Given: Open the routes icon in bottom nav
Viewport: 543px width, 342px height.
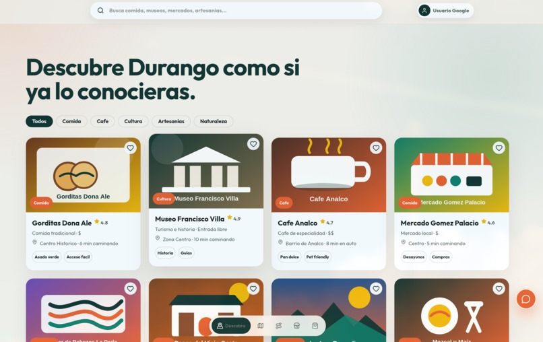Looking at the screenshot, I should [278, 326].
